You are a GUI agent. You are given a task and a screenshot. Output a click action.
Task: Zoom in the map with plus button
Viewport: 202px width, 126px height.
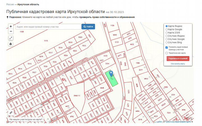pos(11,26)
